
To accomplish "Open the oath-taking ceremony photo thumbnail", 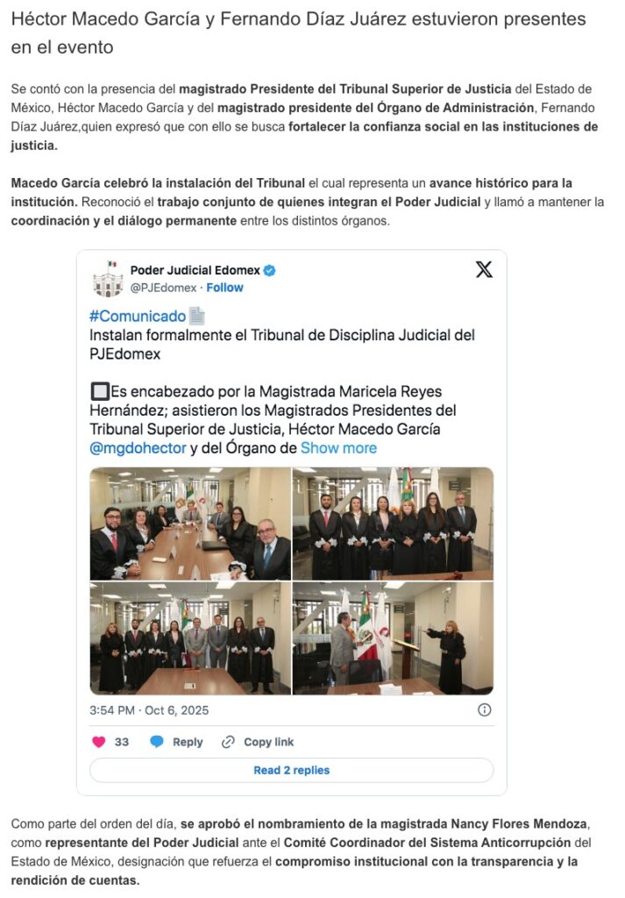I will click(x=393, y=638).
